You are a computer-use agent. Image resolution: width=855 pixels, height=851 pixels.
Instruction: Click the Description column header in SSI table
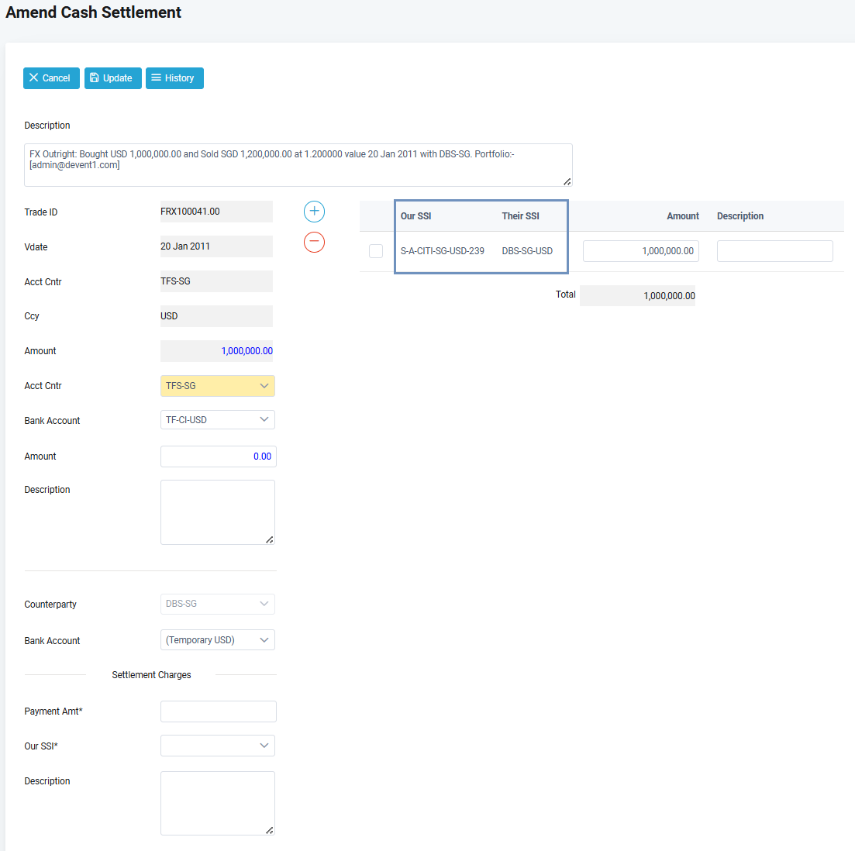tap(740, 216)
